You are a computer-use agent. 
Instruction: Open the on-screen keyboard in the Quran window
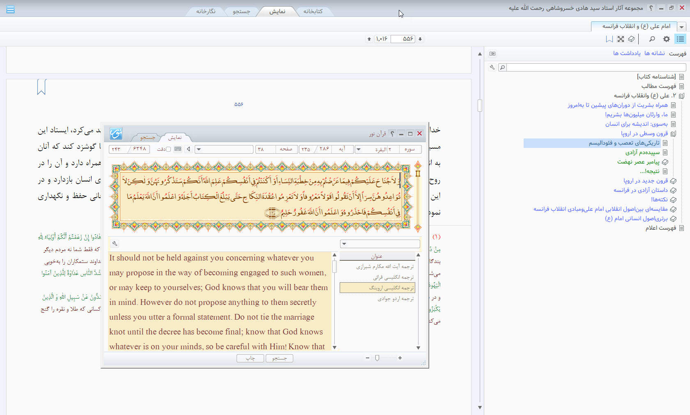[178, 149]
